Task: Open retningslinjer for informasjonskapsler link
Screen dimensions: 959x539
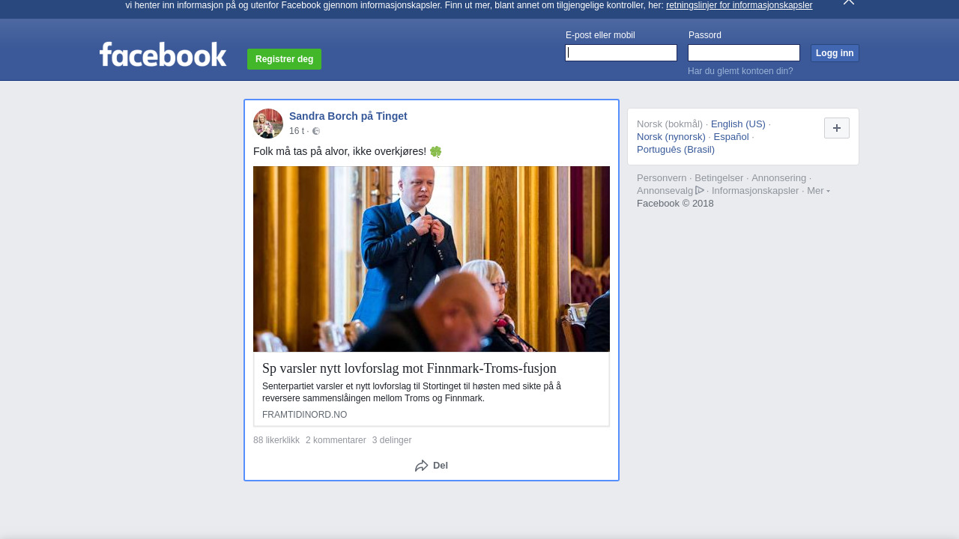Action: coord(739,5)
